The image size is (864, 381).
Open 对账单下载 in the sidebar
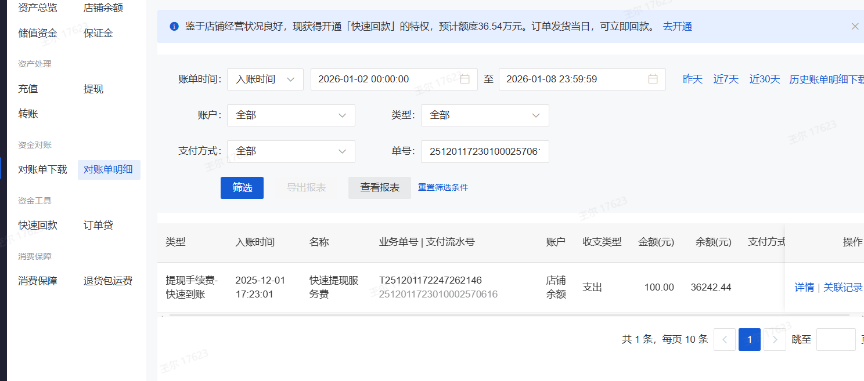point(42,170)
